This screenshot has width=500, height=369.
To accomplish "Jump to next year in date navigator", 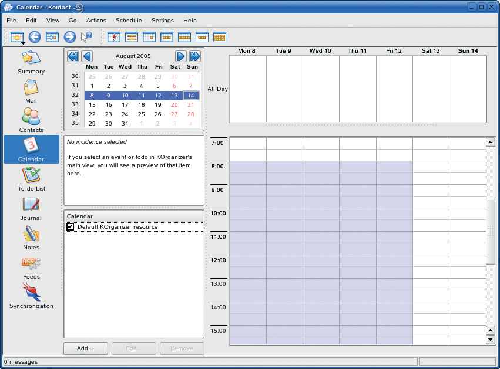I will (x=195, y=56).
